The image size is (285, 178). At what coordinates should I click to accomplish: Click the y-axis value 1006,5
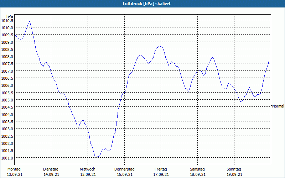[x=7, y=78]
